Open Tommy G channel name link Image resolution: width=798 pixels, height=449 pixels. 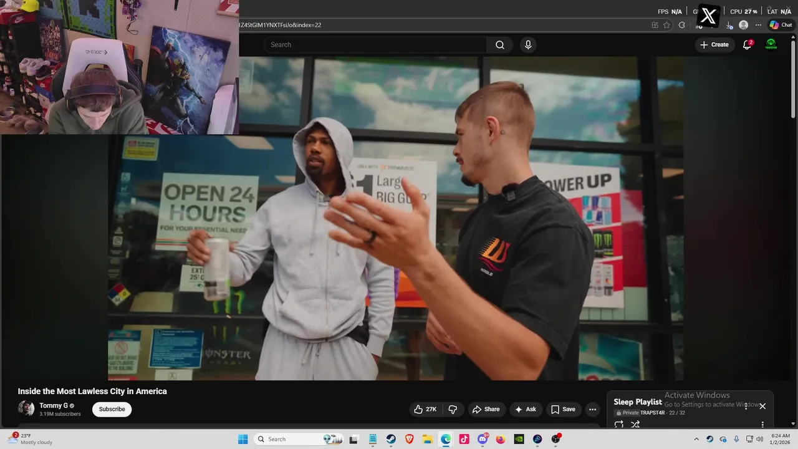54,405
